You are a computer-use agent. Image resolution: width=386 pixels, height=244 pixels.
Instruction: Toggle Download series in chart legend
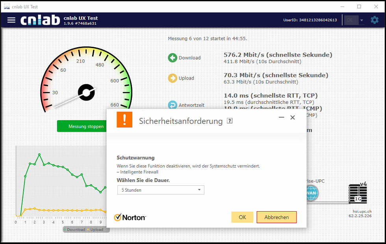(x=74, y=229)
